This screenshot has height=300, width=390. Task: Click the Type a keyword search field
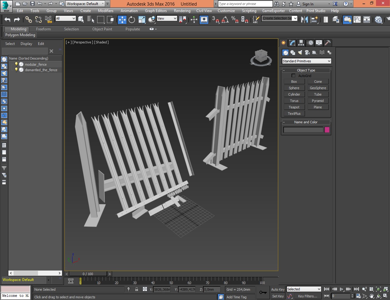(245, 4)
